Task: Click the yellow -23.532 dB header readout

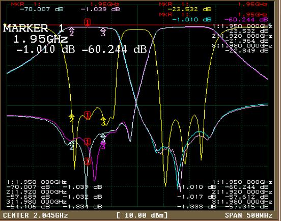Action: pyautogui.click(x=189, y=9)
